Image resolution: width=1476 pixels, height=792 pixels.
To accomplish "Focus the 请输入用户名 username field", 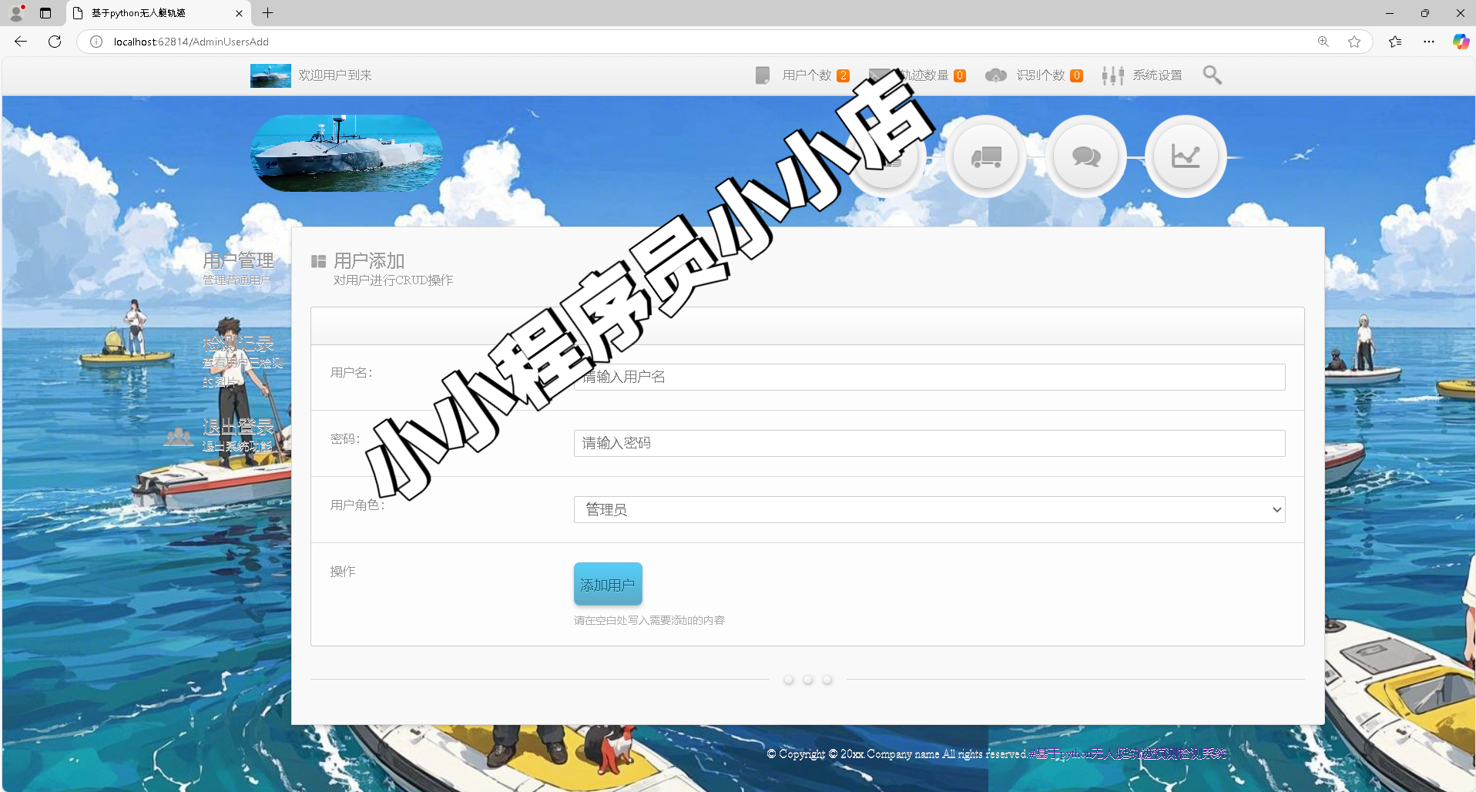I will (x=929, y=377).
